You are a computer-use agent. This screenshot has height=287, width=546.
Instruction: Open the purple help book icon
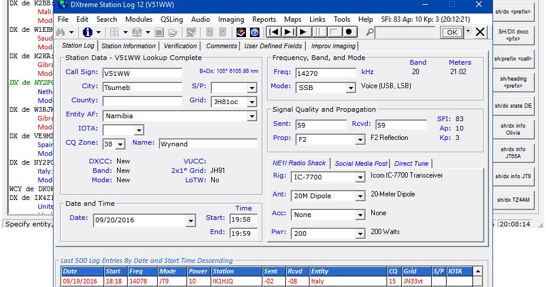point(241,32)
